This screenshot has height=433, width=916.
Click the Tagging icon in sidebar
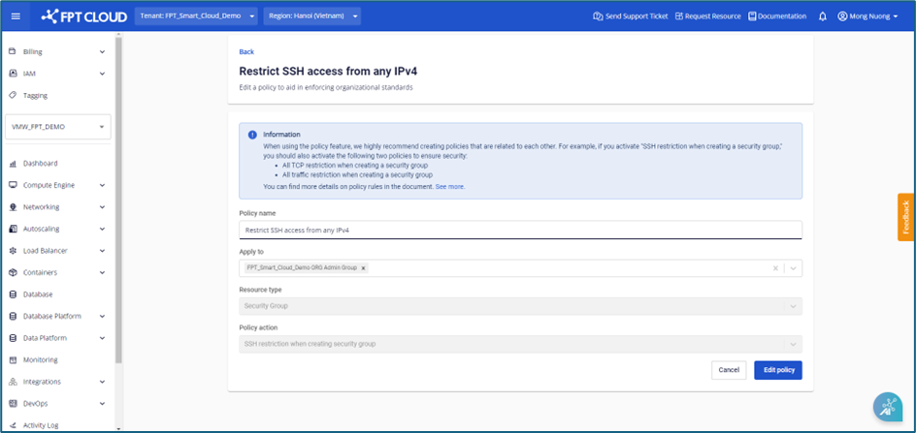(x=14, y=96)
